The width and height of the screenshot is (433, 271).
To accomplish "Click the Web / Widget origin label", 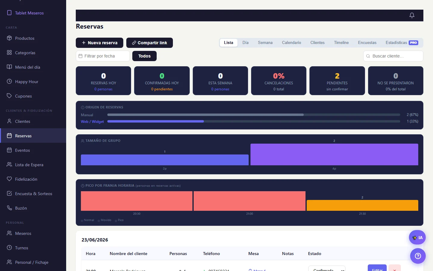I will (92, 122).
